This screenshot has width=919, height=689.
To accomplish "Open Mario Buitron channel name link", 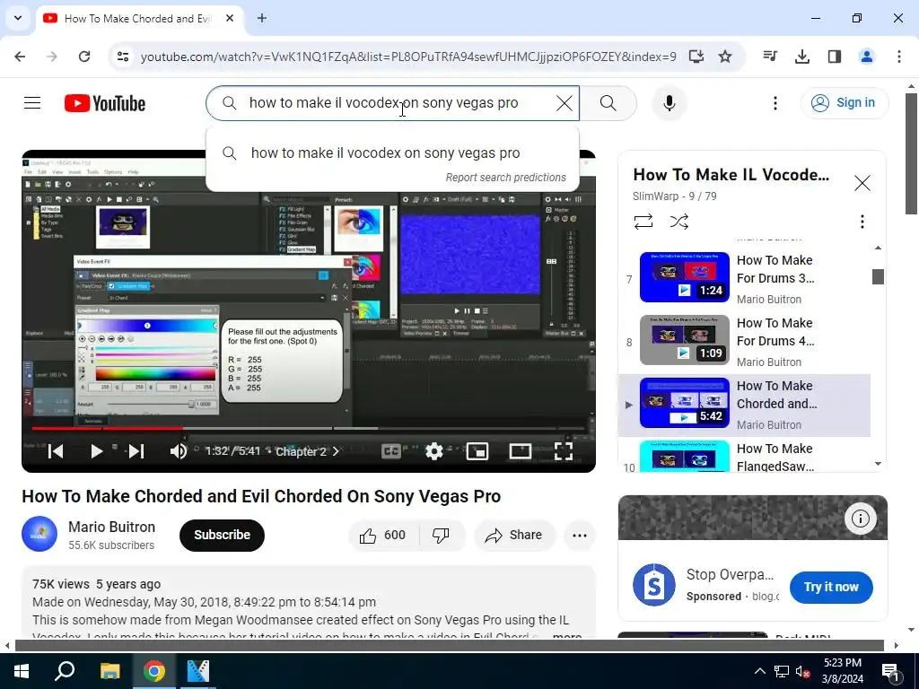I will 111,527.
